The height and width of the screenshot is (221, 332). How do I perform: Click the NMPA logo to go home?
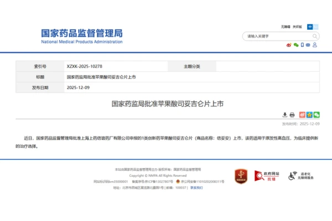coord(81,36)
